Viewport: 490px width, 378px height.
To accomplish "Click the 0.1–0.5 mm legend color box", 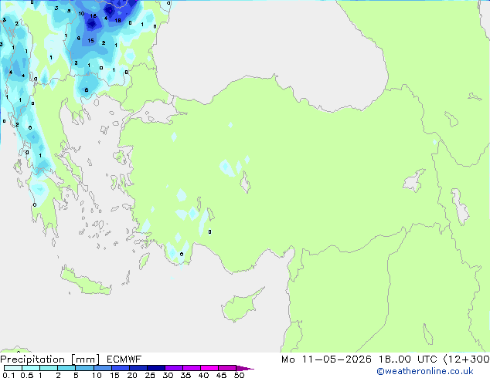I will (x=13, y=368).
